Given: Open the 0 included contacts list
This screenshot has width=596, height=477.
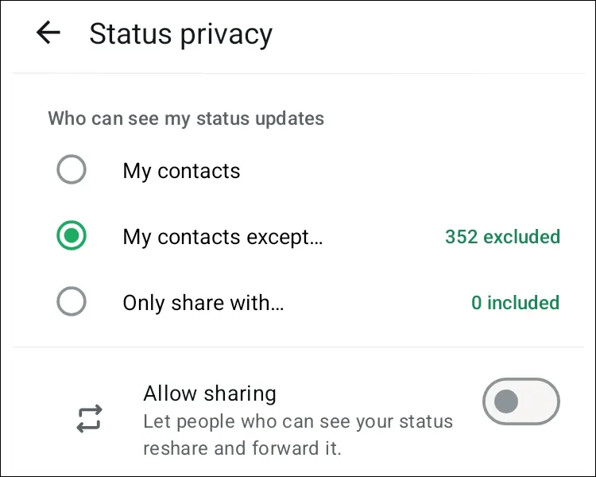Looking at the screenshot, I should pyautogui.click(x=515, y=303).
